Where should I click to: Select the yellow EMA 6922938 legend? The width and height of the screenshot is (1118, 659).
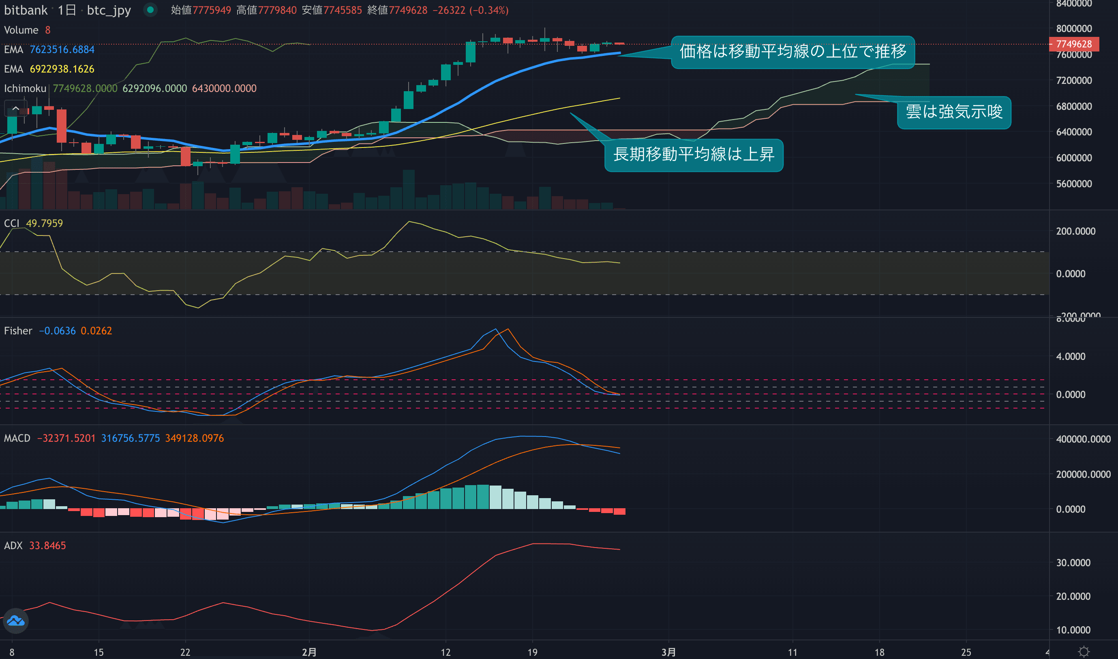point(49,69)
